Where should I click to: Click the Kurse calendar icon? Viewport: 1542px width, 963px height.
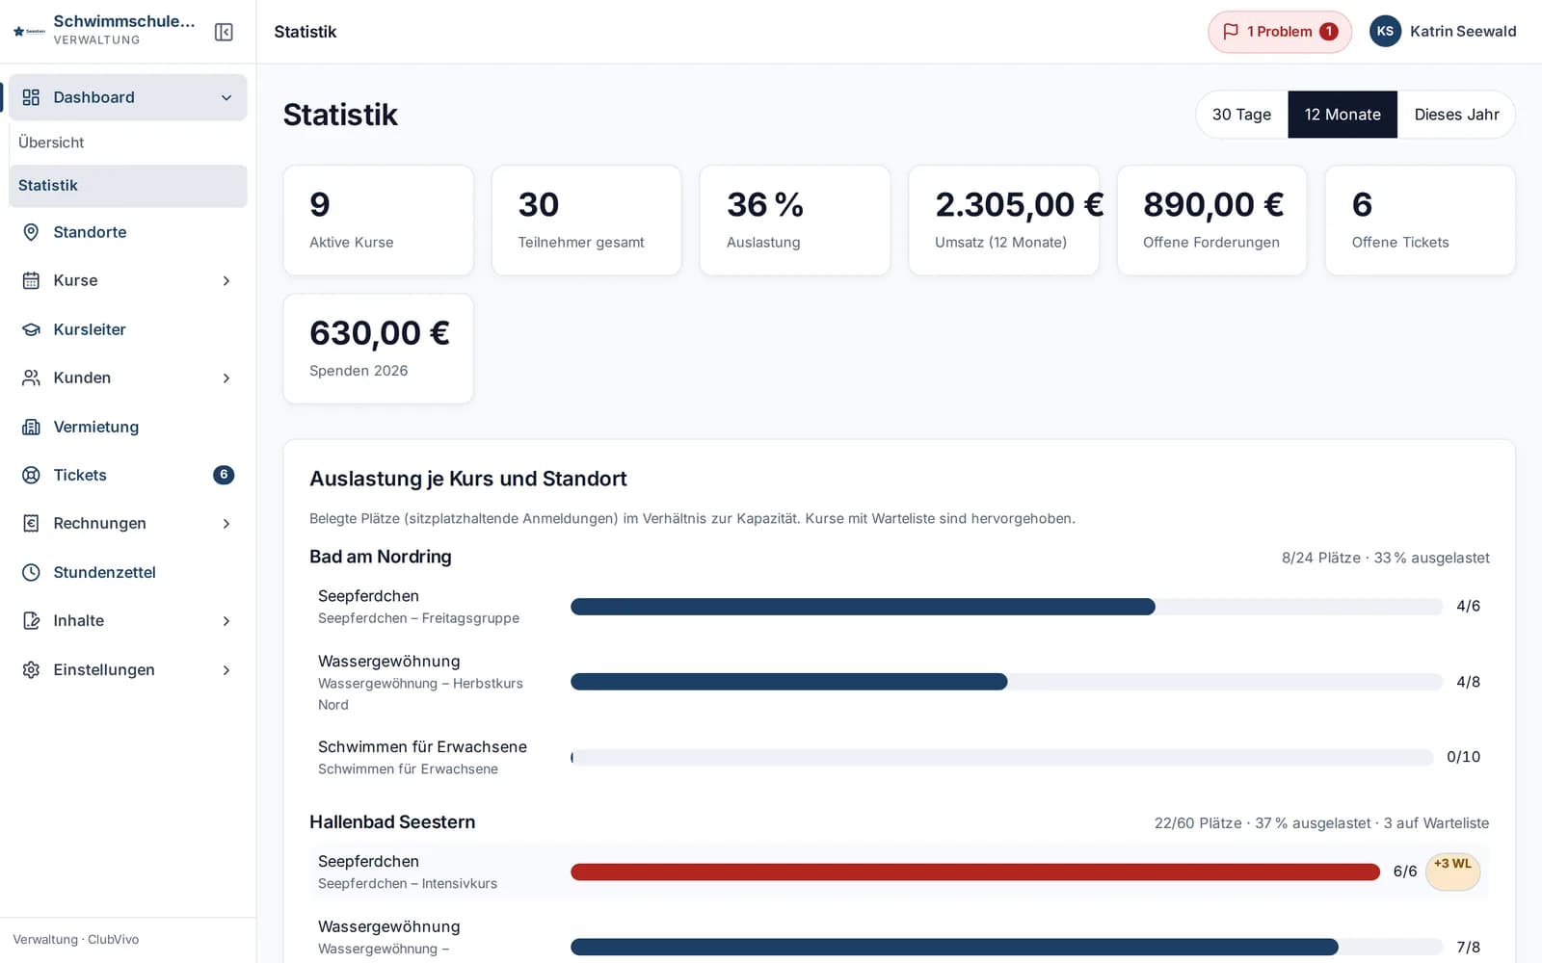click(x=31, y=280)
